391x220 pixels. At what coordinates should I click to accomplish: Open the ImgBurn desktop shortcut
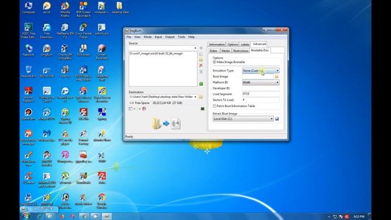[x=46, y=50]
